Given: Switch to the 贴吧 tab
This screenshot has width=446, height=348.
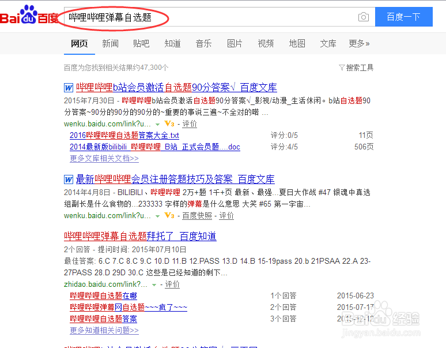Looking at the screenshot, I should click(x=141, y=43).
